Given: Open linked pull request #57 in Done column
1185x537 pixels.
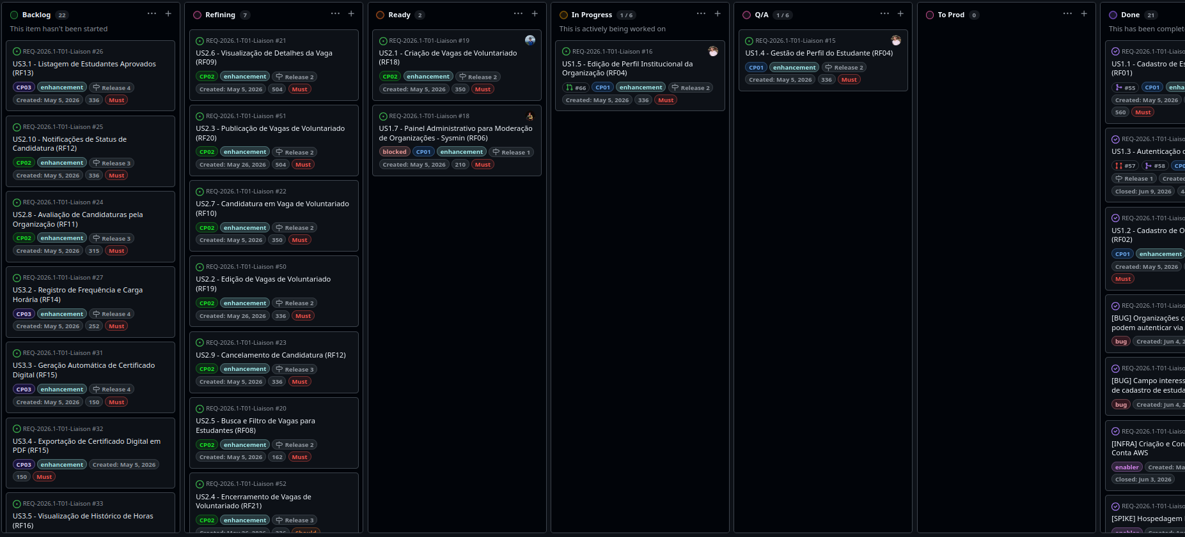Looking at the screenshot, I should [x=1126, y=165].
